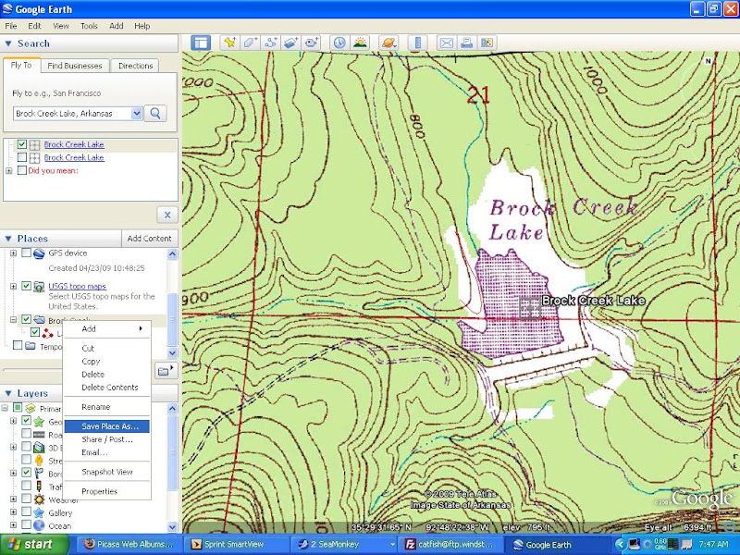
Task: Click the Add Placemark pushpin icon
Action: 229,43
